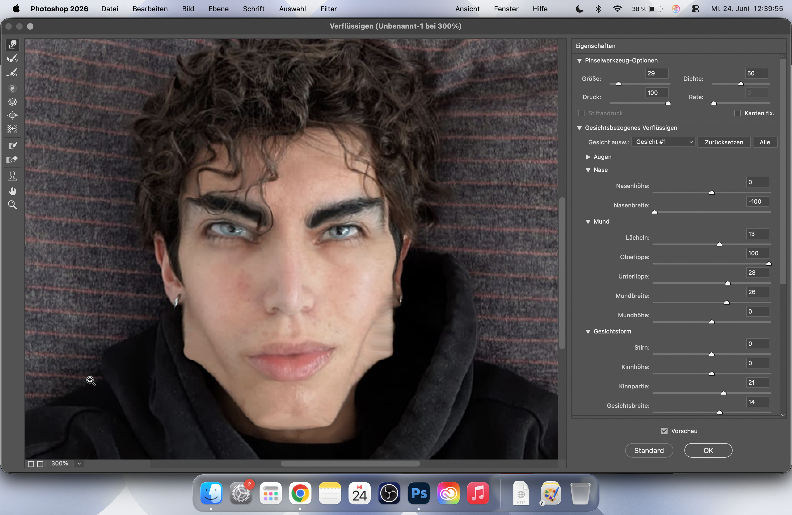
Task: Select the Bloat tool
Action: coord(12,116)
